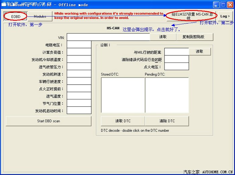Expand the Log > panel
Screen dimensions: 235x175
click(225, 16)
